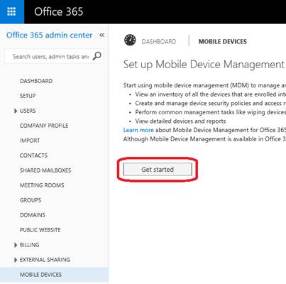Open USERS in the left navigation
The image size is (286, 284).
(x=28, y=111)
